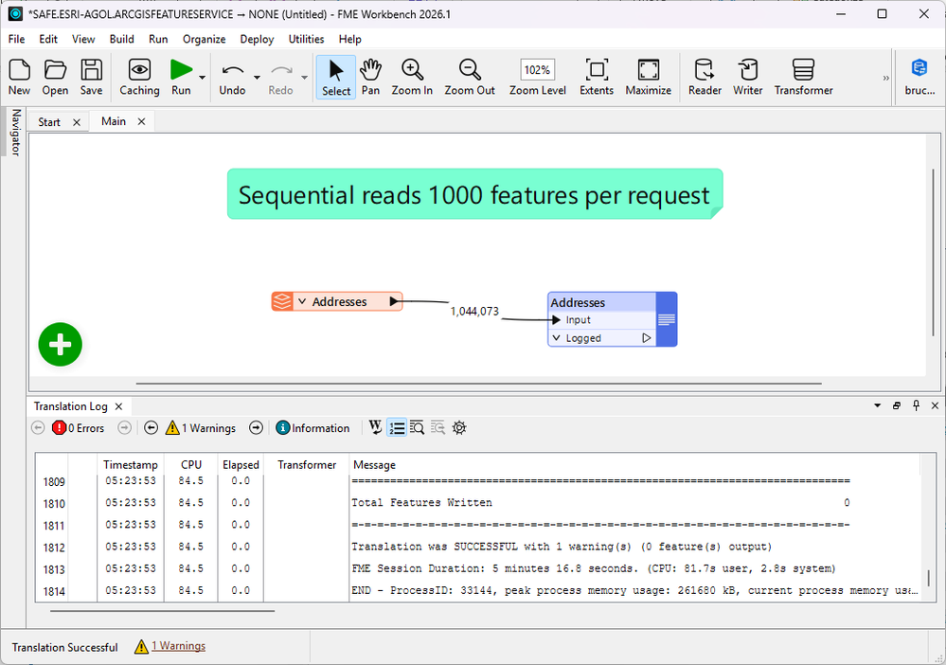Open the Help menu

click(350, 39)
